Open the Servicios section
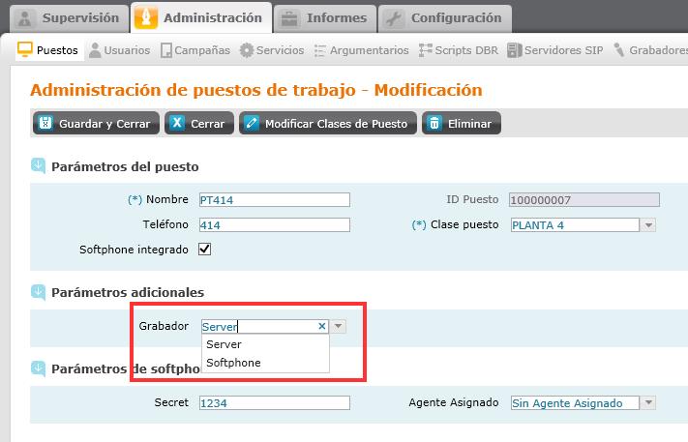Image resolution: width=688 pixels, height=442 pixels. point(272,50)
